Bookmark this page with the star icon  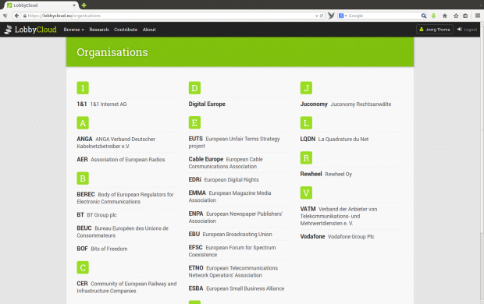coord(456,16)
